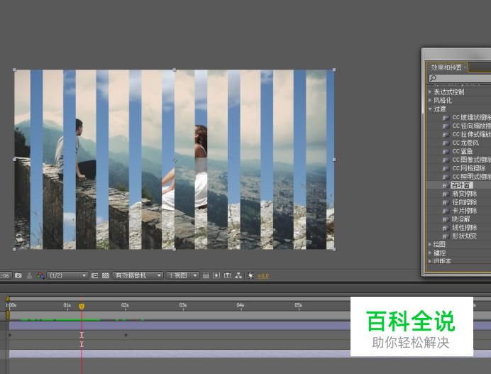This screenshot has width=491, height=374.
Task: Open the (1/2) resolution dropdown
Action: (67, 275)
